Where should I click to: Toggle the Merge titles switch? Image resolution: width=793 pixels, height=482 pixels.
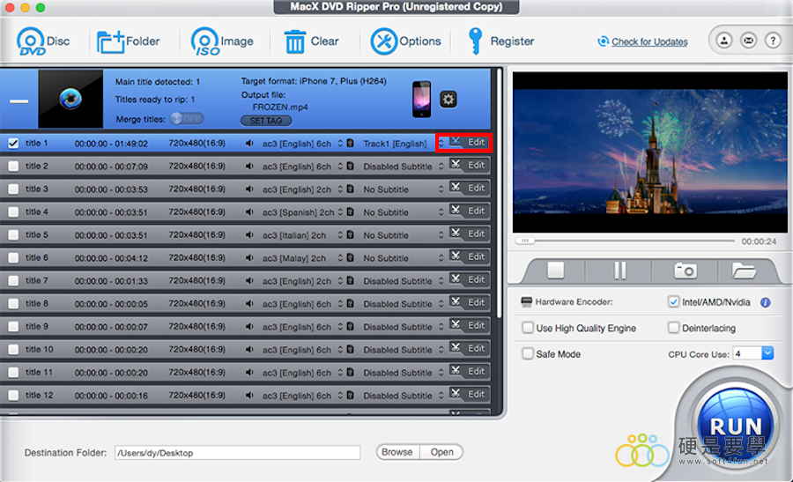click(x=186, y=118)
